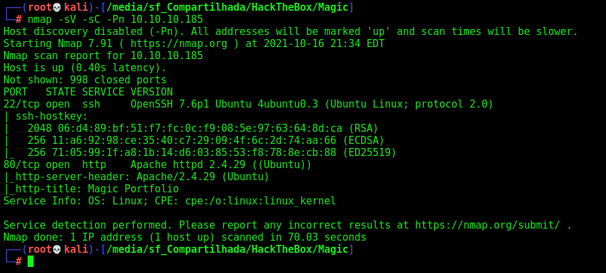Click the Apache httpd 2.4.29 version text

click(188, 165)
